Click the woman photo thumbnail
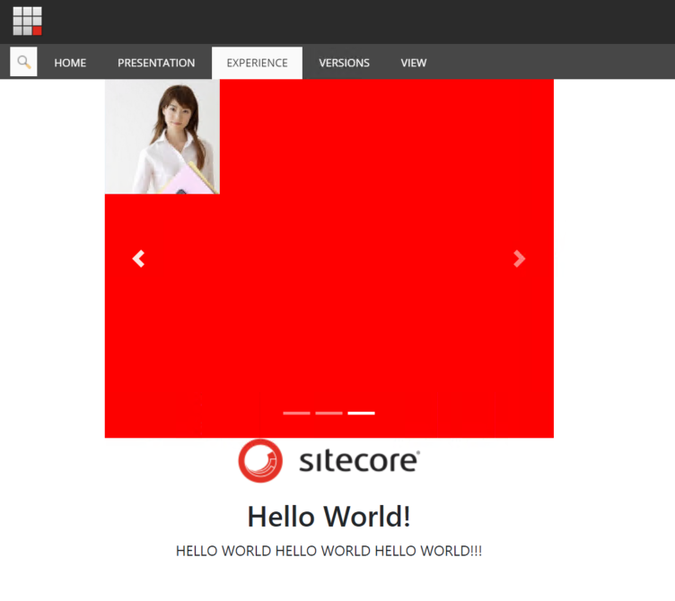This screenshot has height=601, width=675. [162, 136]
